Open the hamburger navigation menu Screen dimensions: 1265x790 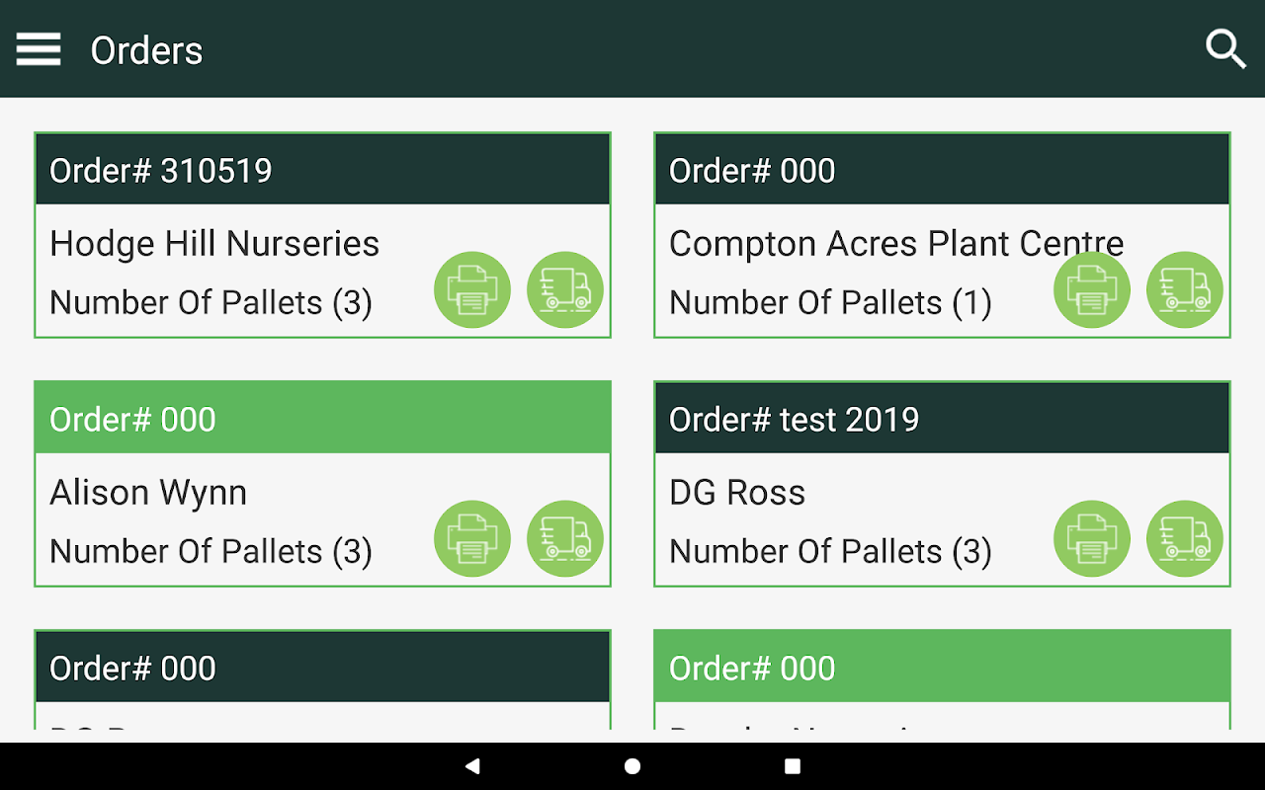click(x=39, y=49)
